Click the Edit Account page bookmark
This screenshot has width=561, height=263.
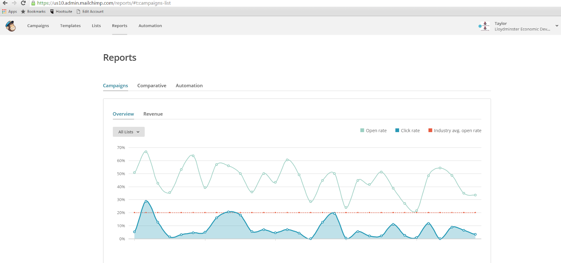tap(90, 12)
